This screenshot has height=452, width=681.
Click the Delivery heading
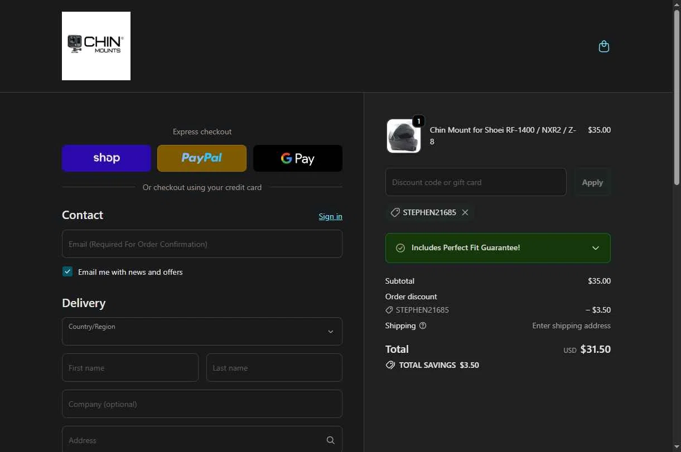pos(84,303)
